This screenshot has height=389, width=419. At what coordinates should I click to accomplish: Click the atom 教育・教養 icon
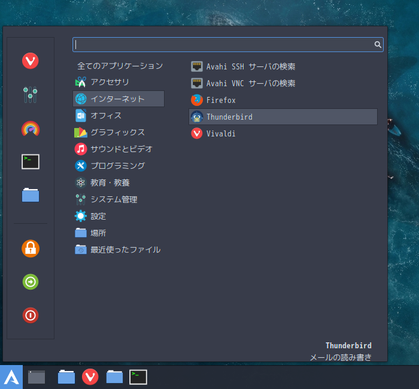(81, 183)
